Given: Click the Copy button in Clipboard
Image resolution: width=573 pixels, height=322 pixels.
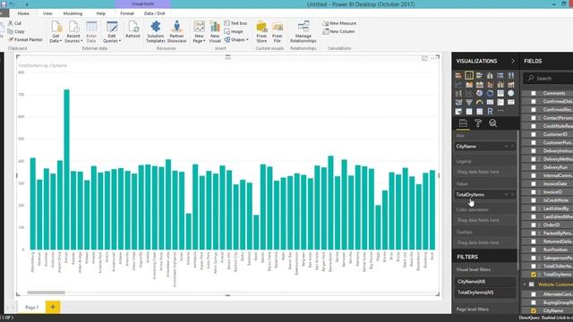Looking at the screenshot, I should [x=16, y=32].
